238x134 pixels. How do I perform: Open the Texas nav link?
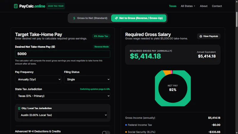pyautogui.click(x=173, y=6)
